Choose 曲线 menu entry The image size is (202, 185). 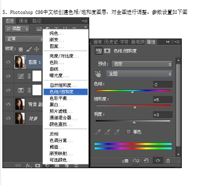coord(66,69)
